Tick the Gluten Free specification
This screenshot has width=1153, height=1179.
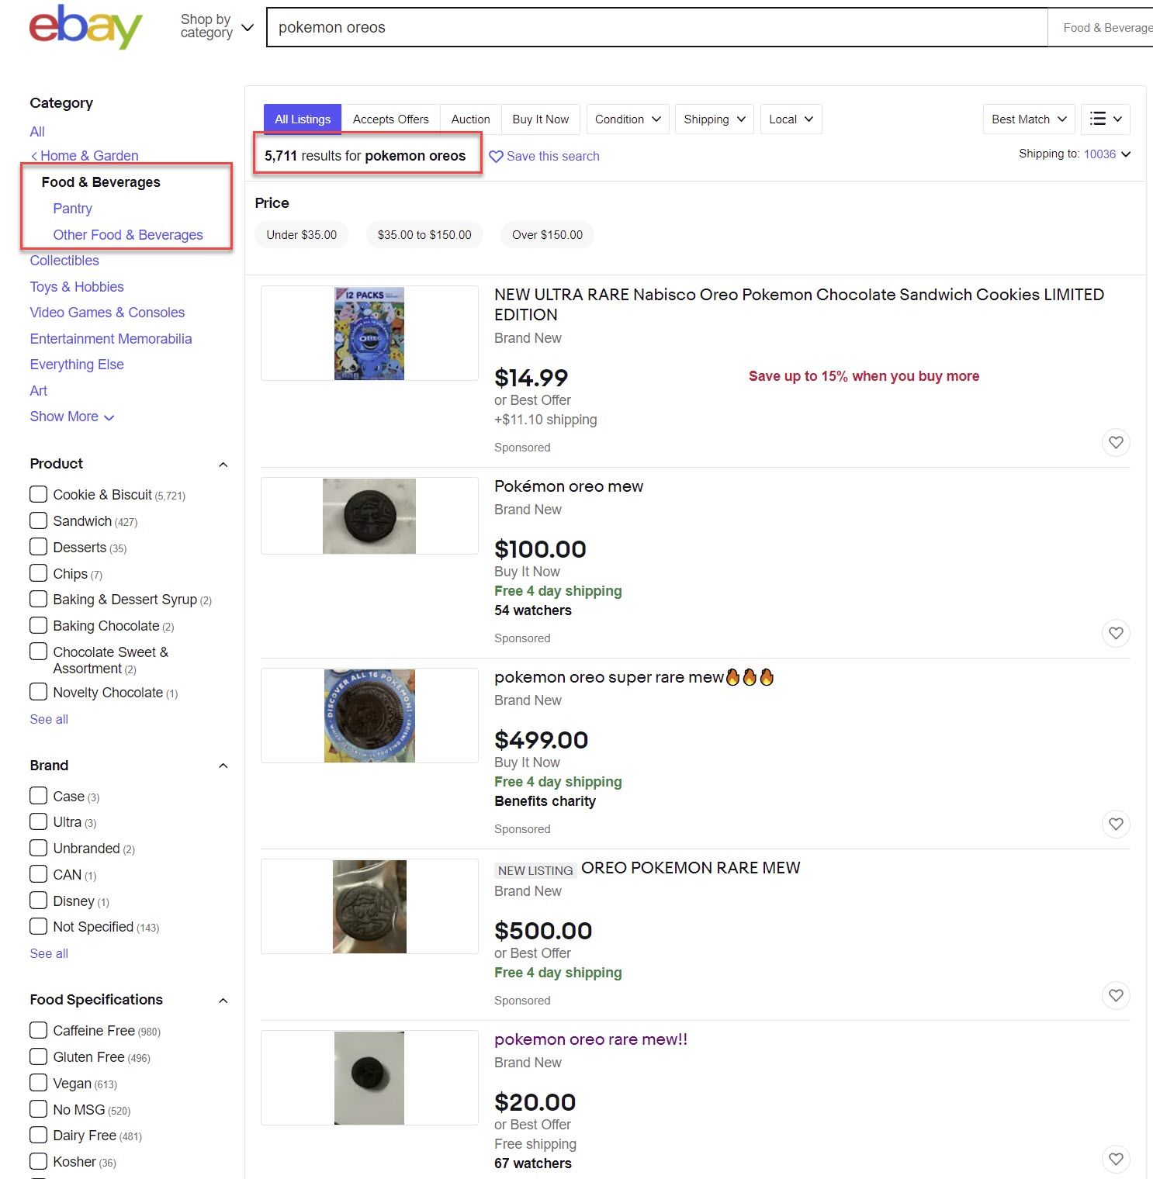pyautogui.click(x=38, y=1056)
